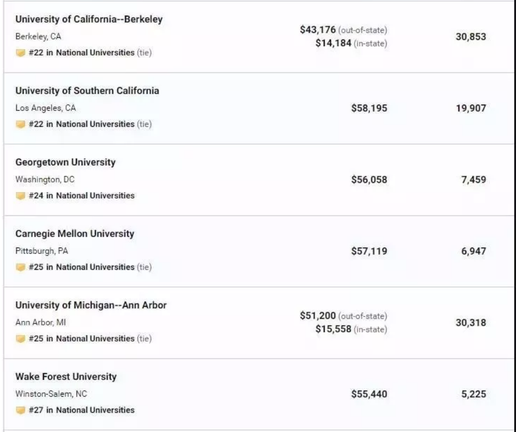This screenshot has width=520, height=432.
Task: Open University of Michigan--Ann Arbor page
Action: [91, 305]
